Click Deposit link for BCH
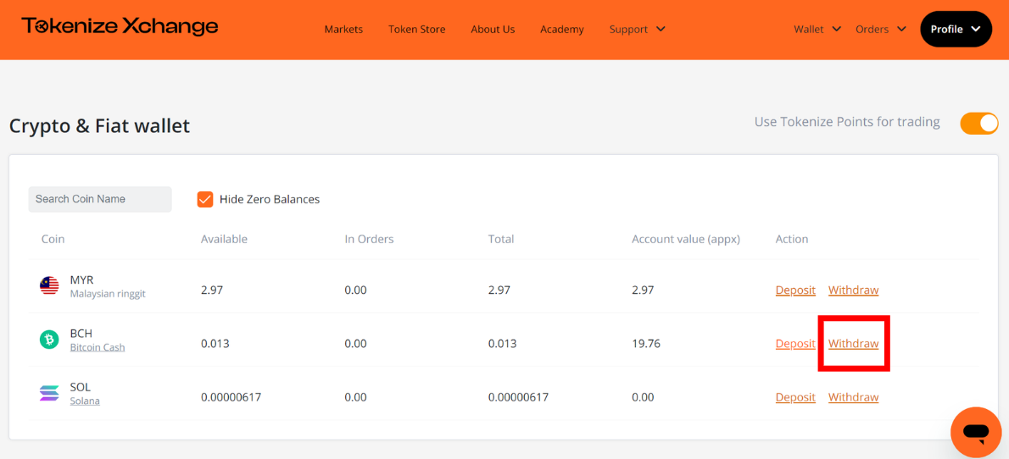1009x459 pixels. tap(795, 343)
